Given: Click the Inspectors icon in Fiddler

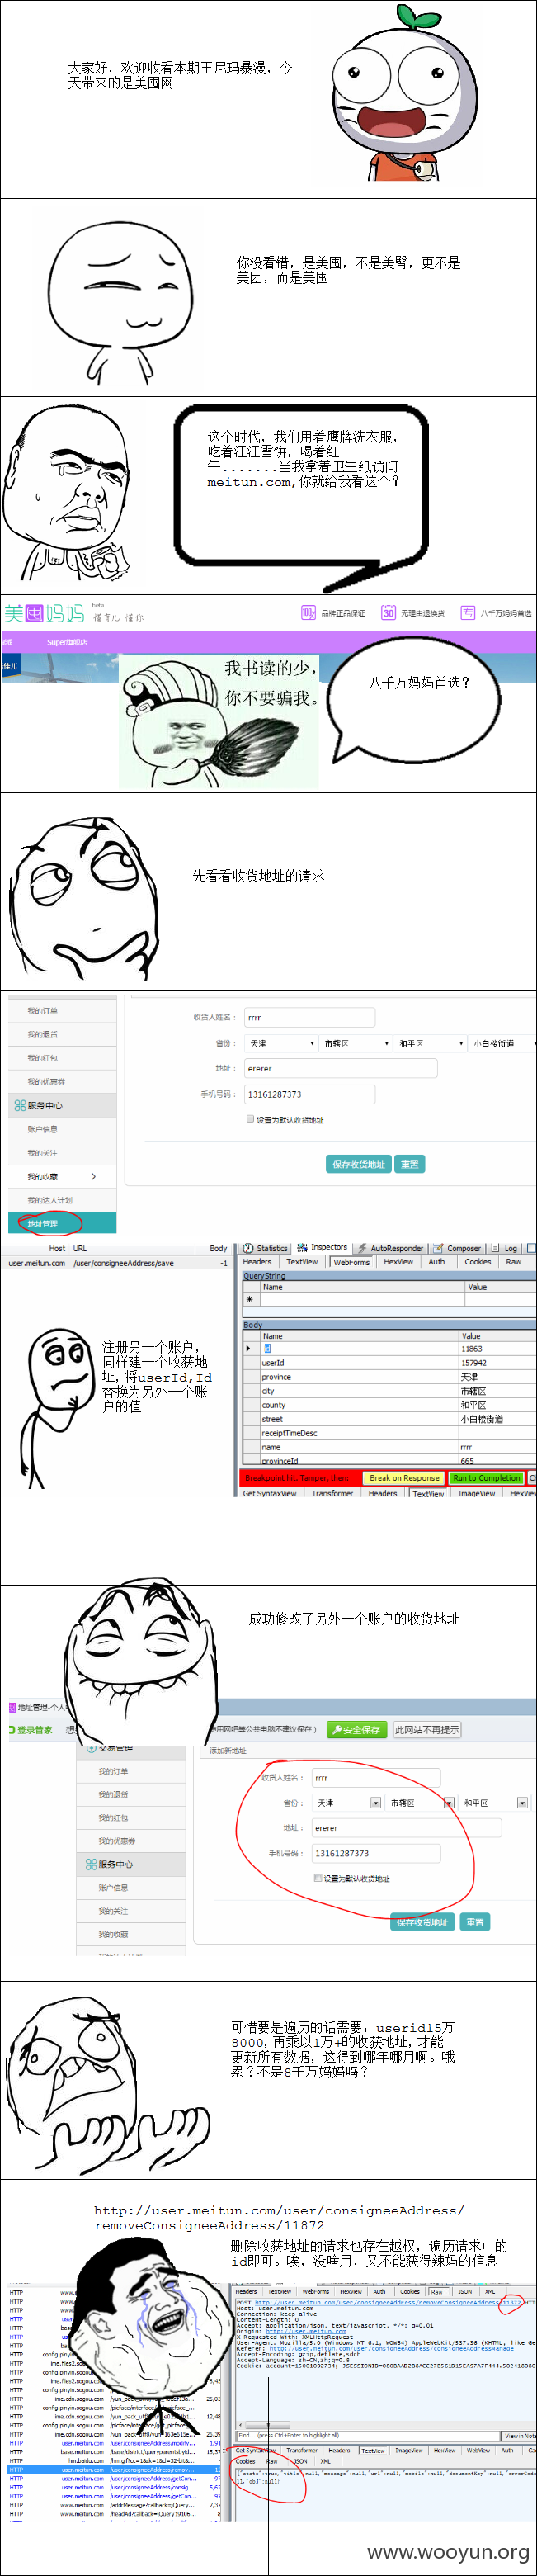Looking at the screenshot, I should (x=301, y=1248).
